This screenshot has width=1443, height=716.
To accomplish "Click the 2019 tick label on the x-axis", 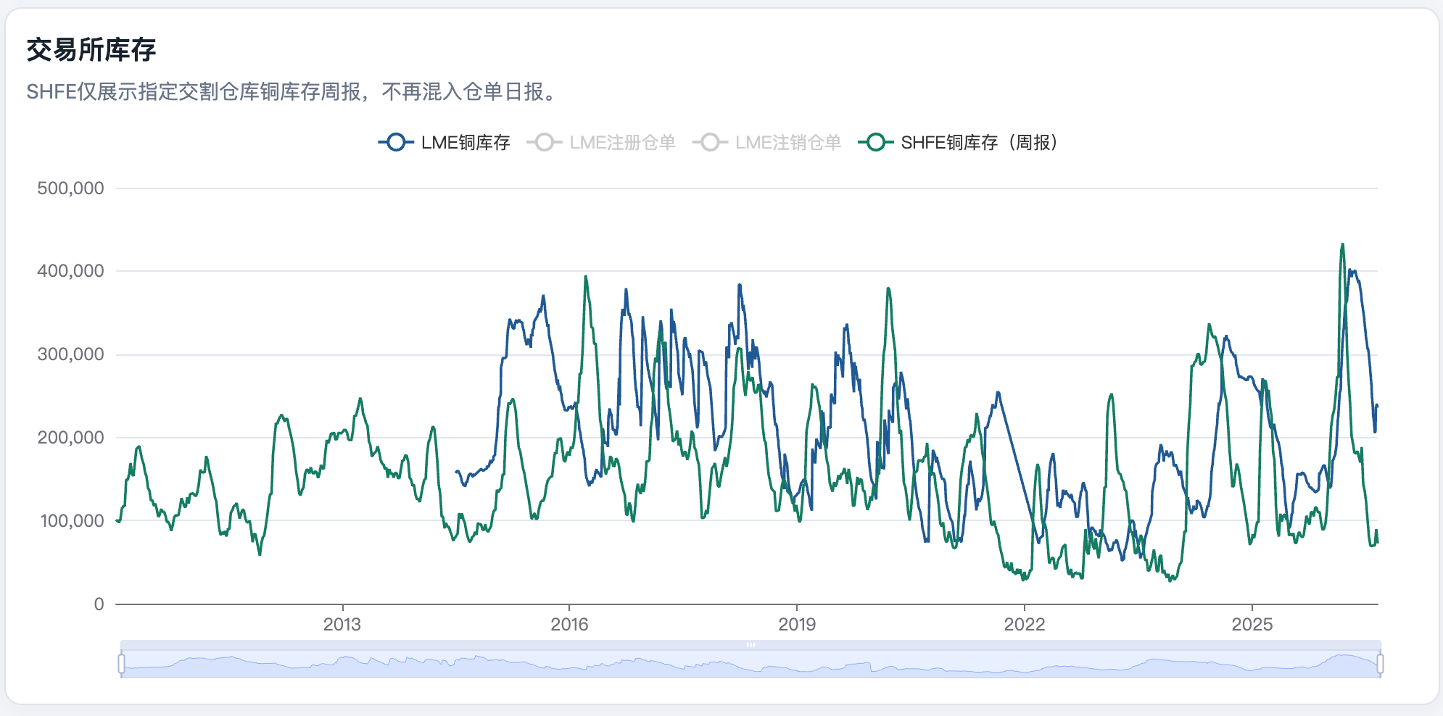I will (797, 625).
